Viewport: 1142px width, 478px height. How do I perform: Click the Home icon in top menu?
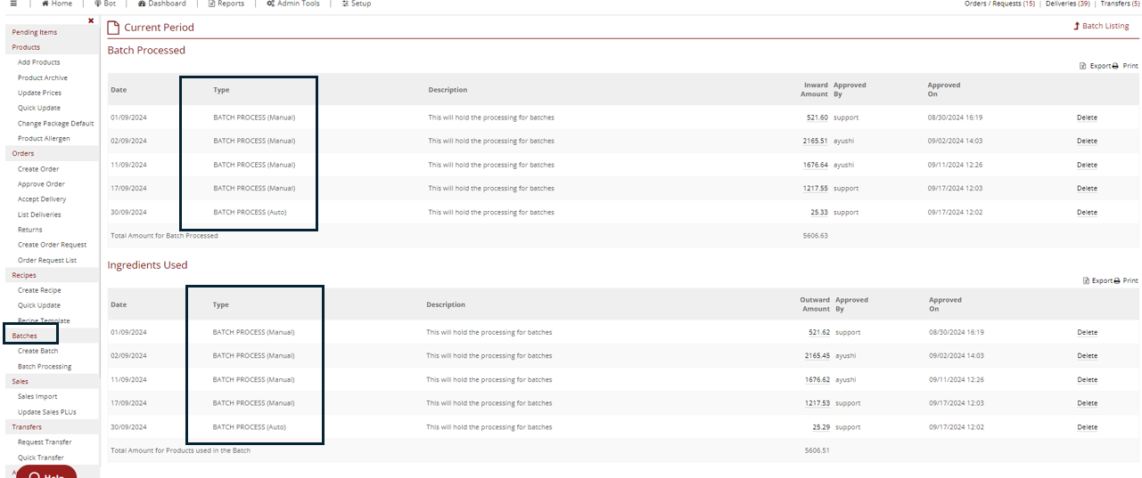tap(45, 4)
